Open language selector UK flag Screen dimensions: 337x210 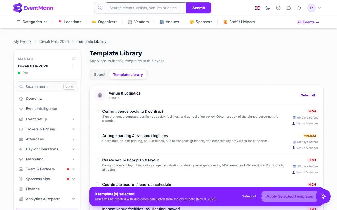point(257,8)
